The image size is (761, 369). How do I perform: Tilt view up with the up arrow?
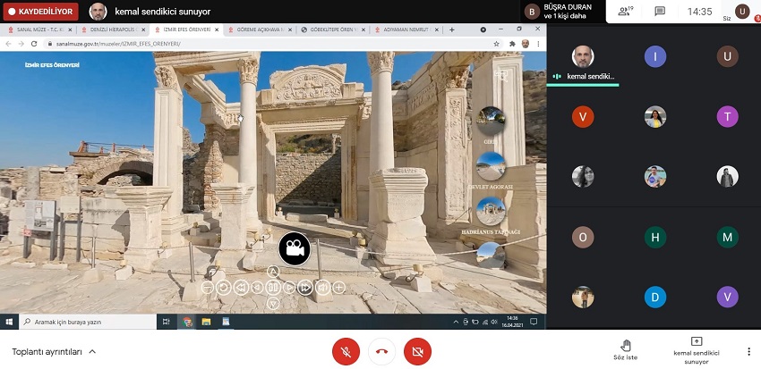pos(273,272)
